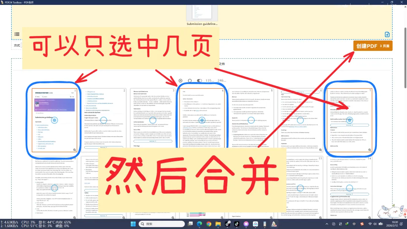Click the page 5 thumbnail
The height and width of the screenshot is (229, 407).
[251, 118]
